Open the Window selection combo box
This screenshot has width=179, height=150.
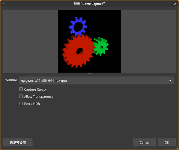click(96, 80)
